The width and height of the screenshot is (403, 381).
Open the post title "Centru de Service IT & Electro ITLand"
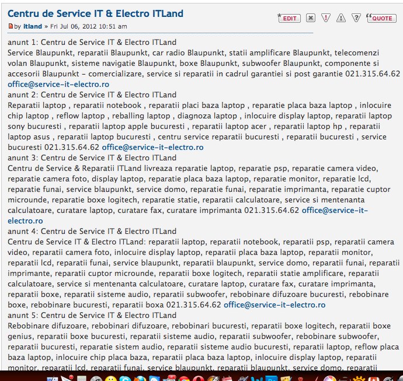[95, 13]
